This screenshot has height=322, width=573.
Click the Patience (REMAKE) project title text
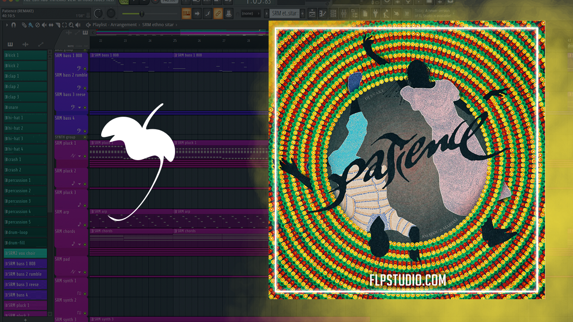click(x=18, y=11)
